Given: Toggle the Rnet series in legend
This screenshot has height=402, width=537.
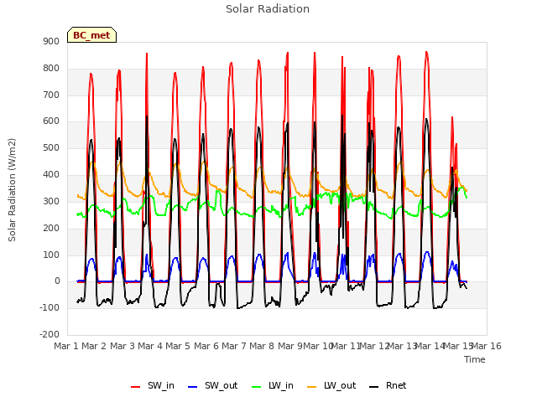Looking at the screenshot, I should [388, 385].
